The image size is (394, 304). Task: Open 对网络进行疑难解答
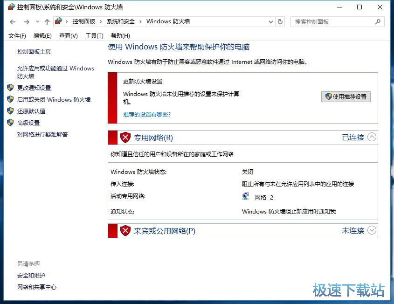tap(42, 134)
